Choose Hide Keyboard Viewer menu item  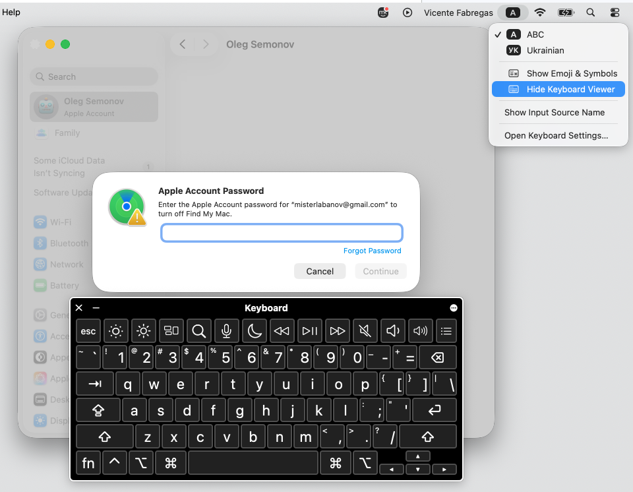(x=558, y=89)
